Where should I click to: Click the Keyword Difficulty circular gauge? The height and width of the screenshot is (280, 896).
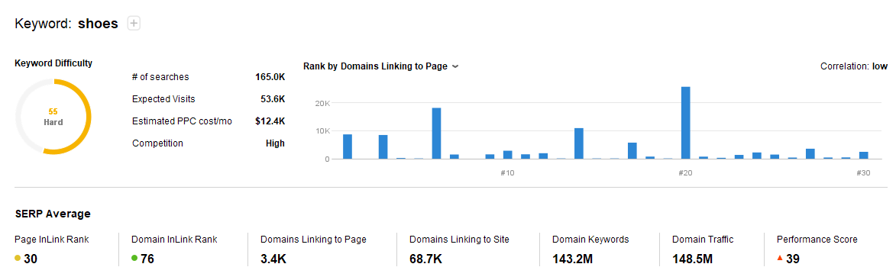pos(53,117)
